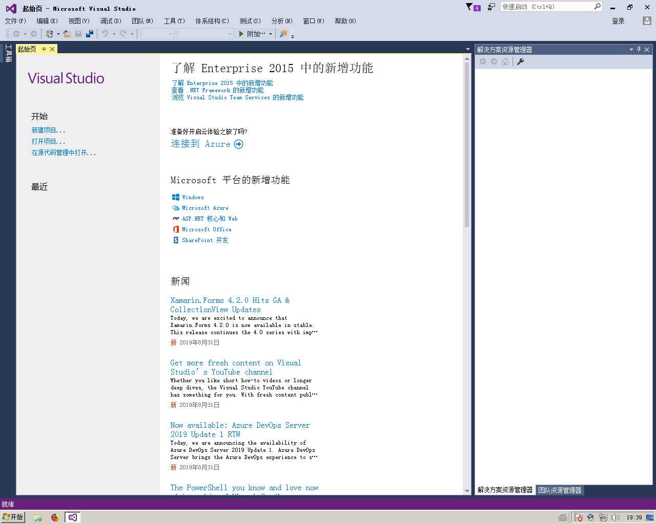The height and width of the screenshot is (524, 656).
Task: Click the 登录 sign-in link
Action: 618,21
